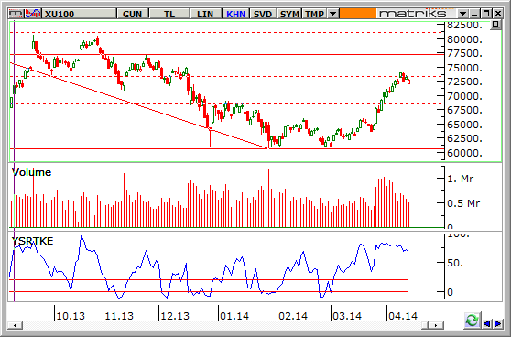This screenshot has width=511, height=337.
Task: Click the left arrow on the horizontal scrollbar
Action: click(15, 325)
